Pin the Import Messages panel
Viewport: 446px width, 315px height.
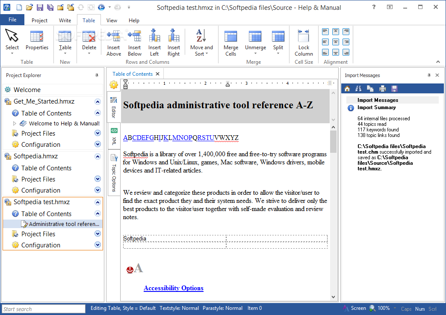429,75
